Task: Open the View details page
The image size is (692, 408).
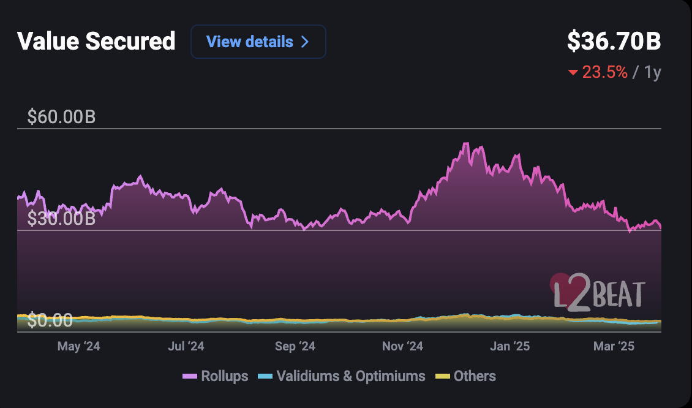Action: (x=258, y=42)
